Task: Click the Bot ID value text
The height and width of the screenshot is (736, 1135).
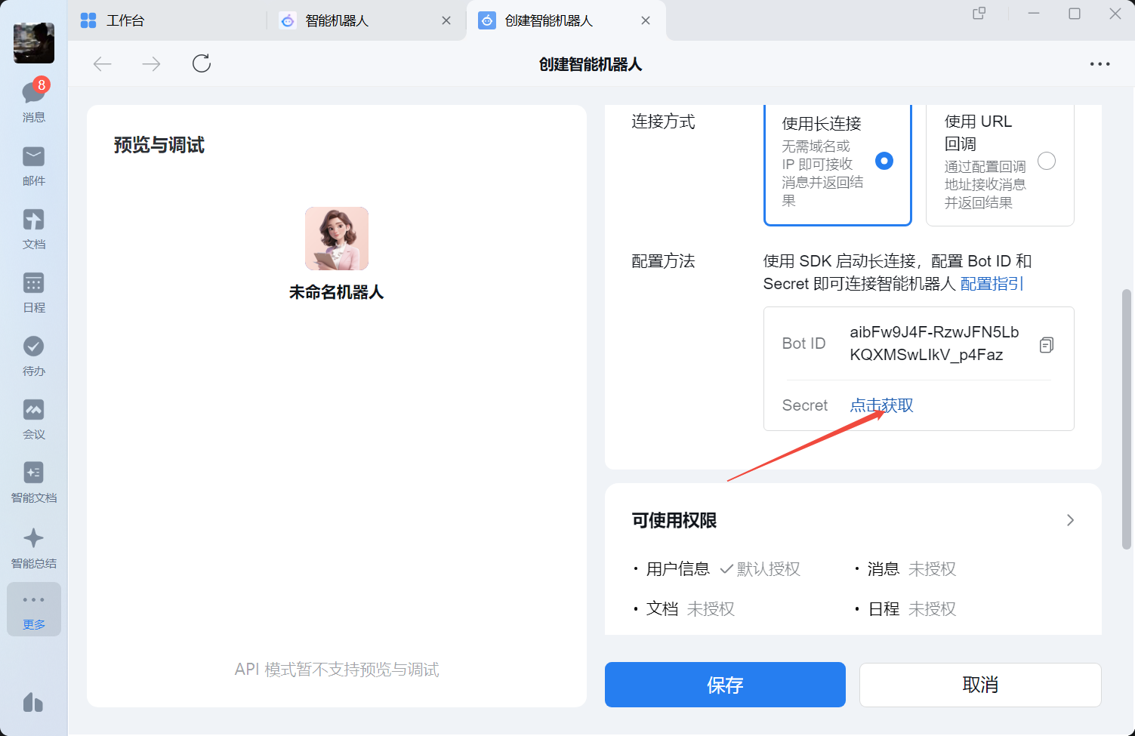Action: click(x=934, y=343)
